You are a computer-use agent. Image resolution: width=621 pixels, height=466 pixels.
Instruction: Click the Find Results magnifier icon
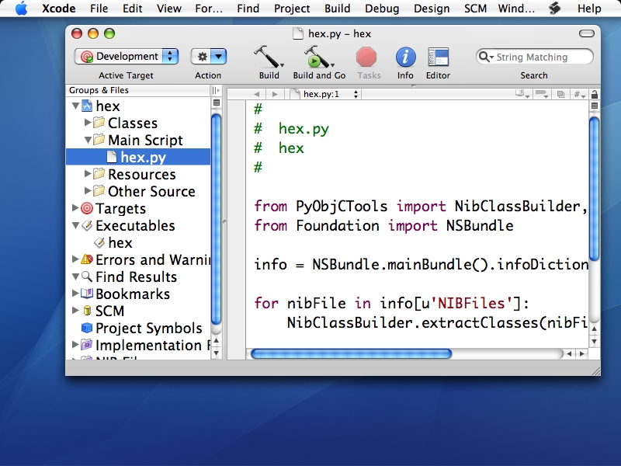(x=87, y=276)
